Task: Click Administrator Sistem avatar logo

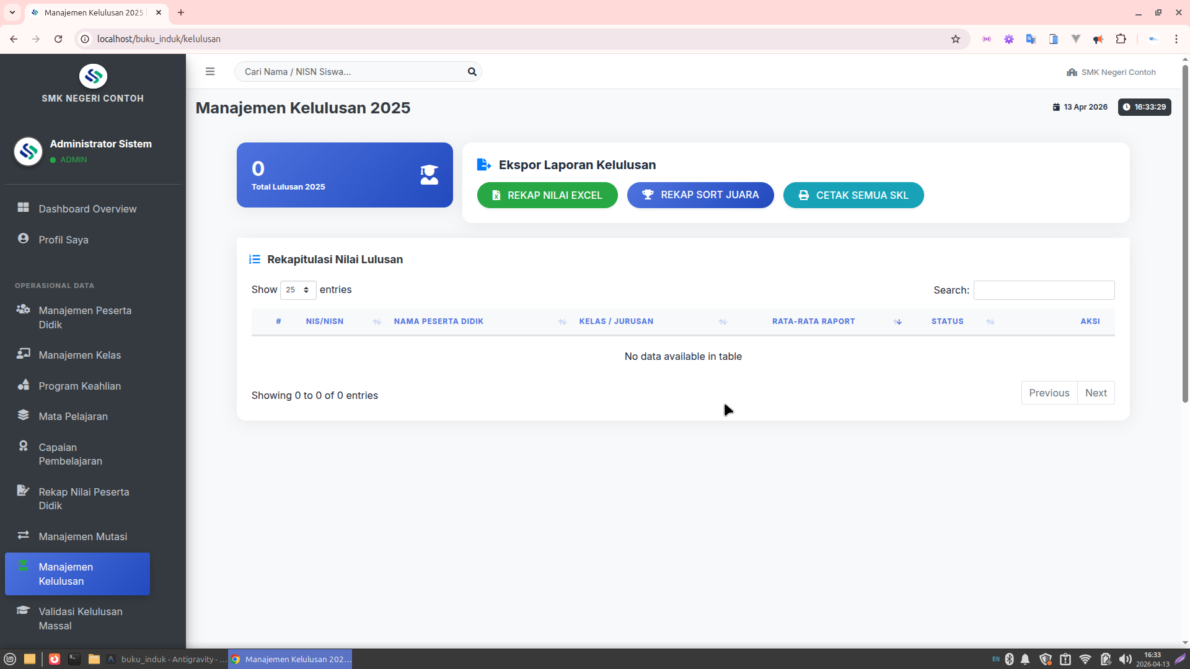Action: [28, 151]
